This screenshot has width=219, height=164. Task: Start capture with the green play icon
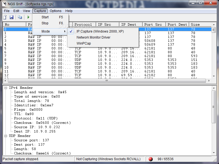[28, 17]
